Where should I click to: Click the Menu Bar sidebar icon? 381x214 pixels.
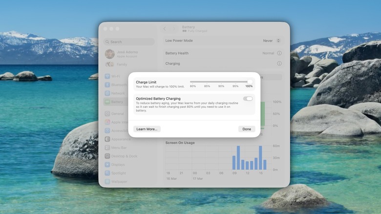pyautogui.click(x=107, y=148)
